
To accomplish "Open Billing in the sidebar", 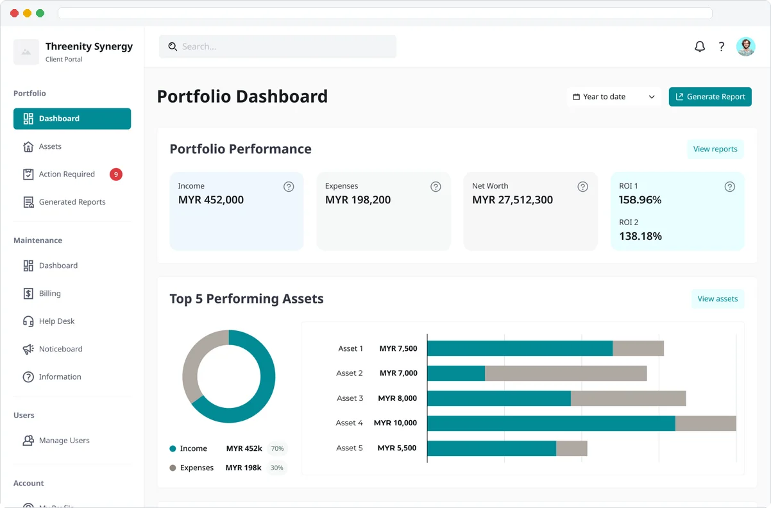I will [72, 293].
